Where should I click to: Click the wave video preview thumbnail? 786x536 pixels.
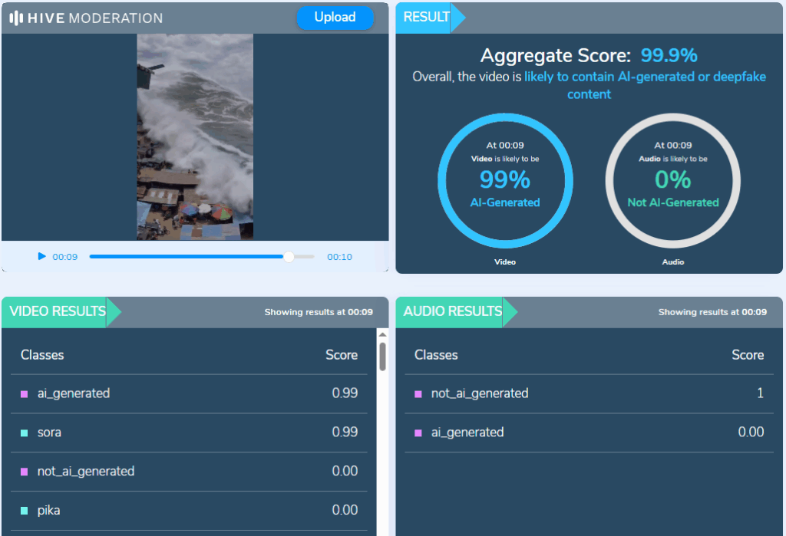pos(195,136)
